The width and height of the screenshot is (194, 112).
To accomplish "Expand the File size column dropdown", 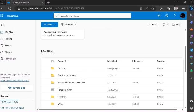I will 142,61.
